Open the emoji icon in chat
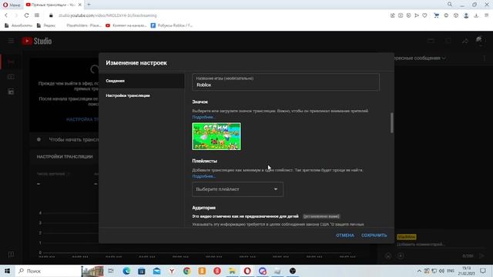The width and height of the screenshot is (493, 277). click(x=388, y=256)
